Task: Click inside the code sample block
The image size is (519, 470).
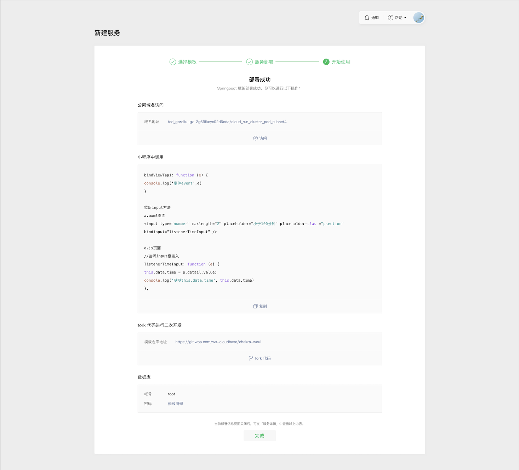Action: tap(259, 232)
